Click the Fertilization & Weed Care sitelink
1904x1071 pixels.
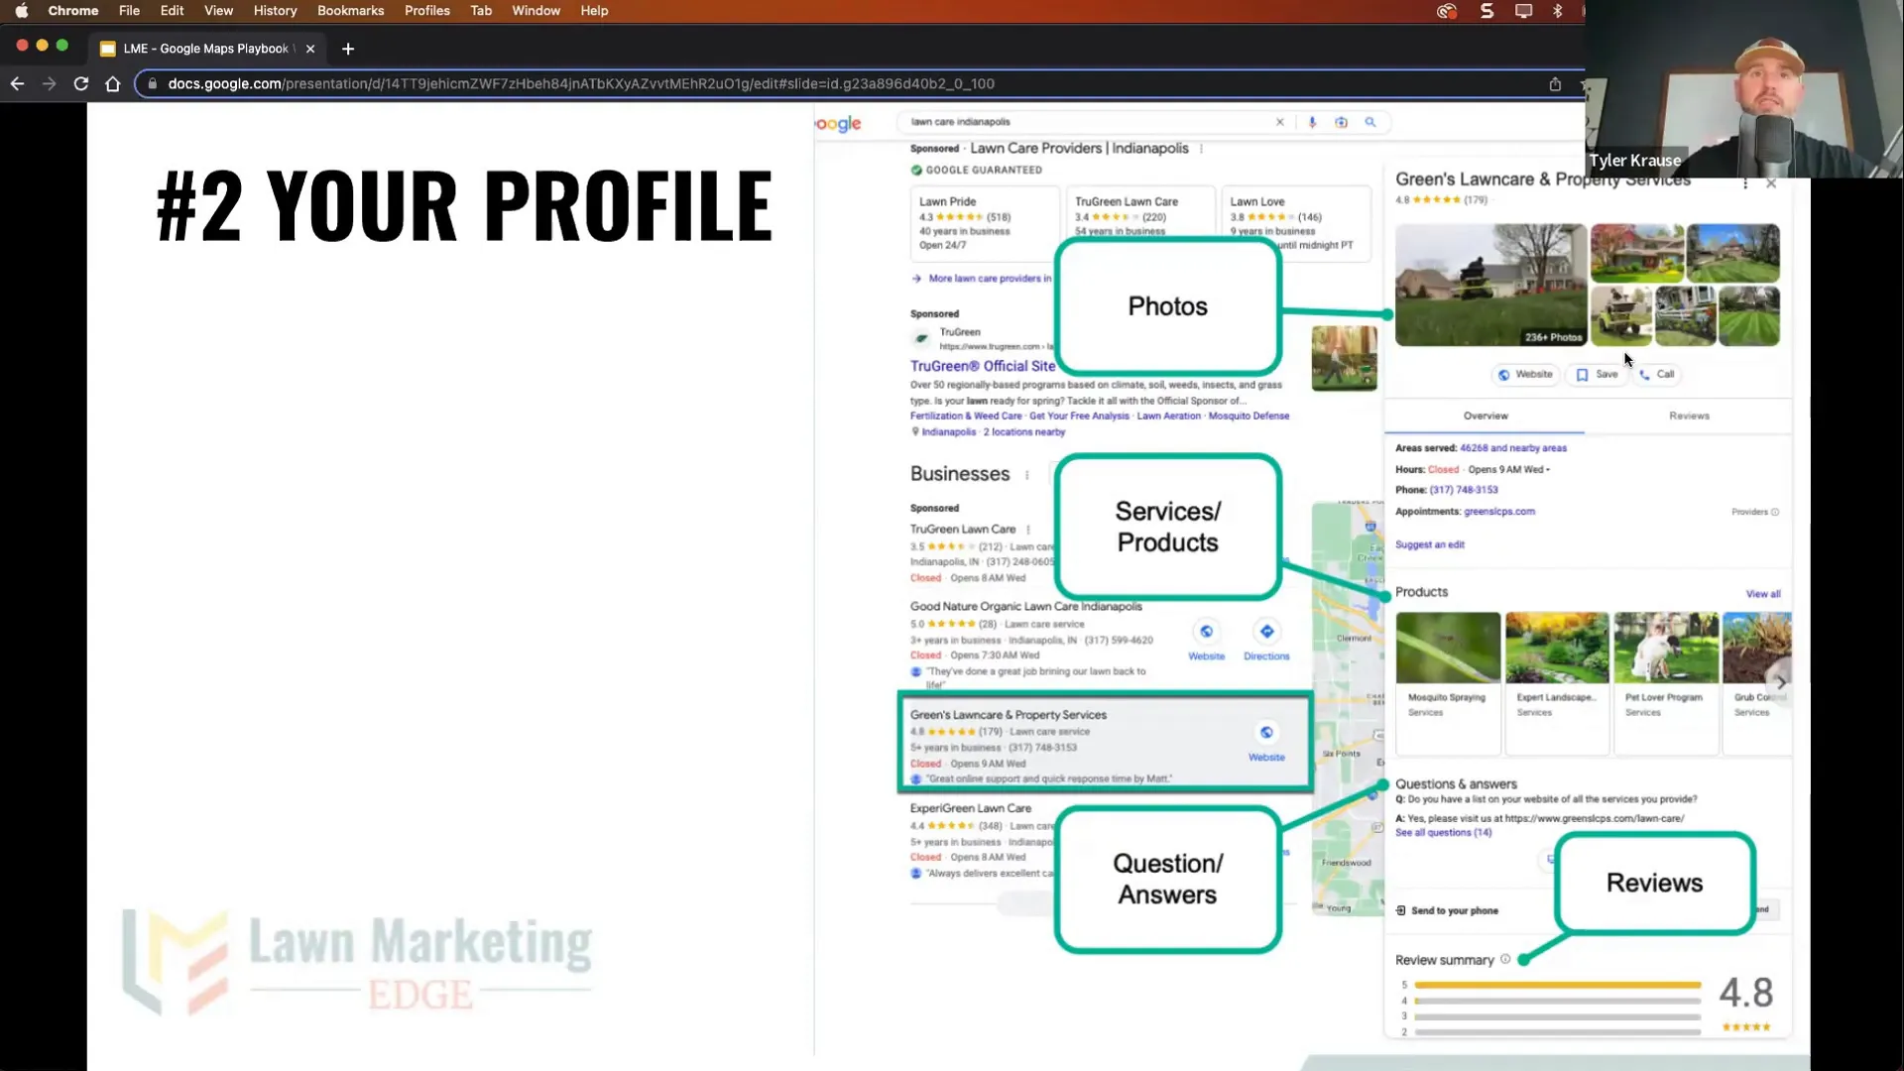coord(966,416)
